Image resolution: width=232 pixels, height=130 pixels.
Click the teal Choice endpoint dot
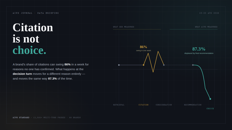[210, 99]
